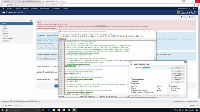This screenshot has height=112, width=200.
Task: Click Show all downloads button
Action: pyautogui.click(x=192, y=105)
